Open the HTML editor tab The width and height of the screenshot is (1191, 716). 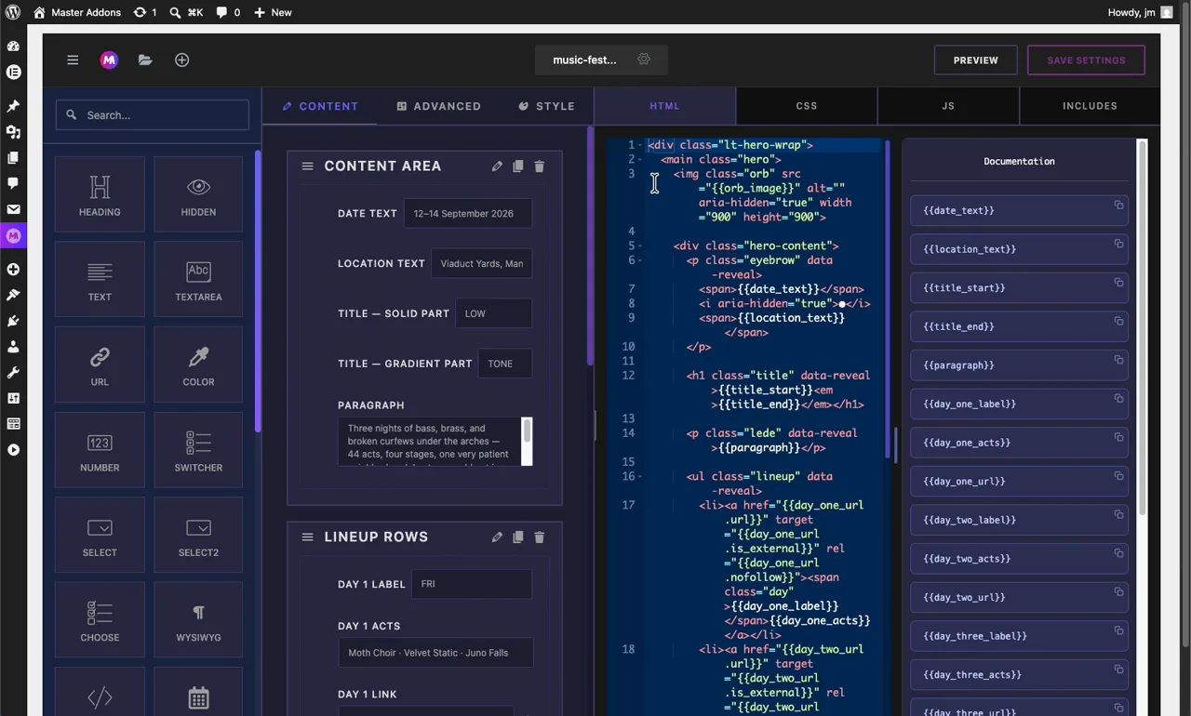tap(664, 106)
